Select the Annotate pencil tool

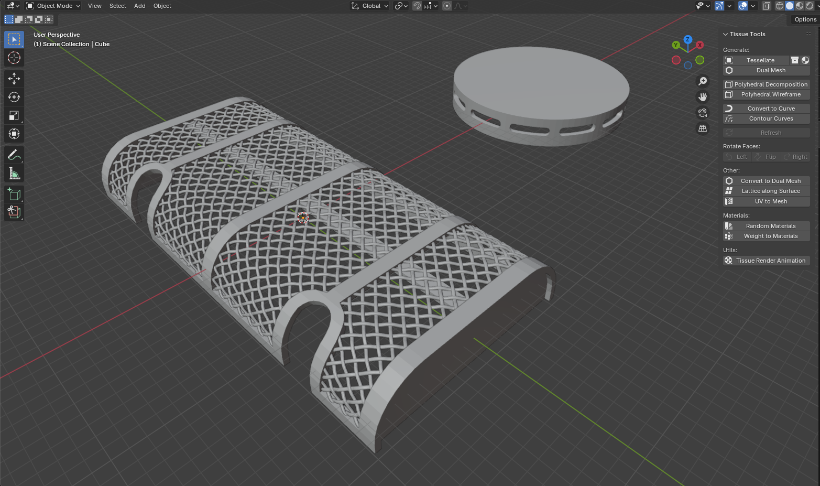pos(14,155)
